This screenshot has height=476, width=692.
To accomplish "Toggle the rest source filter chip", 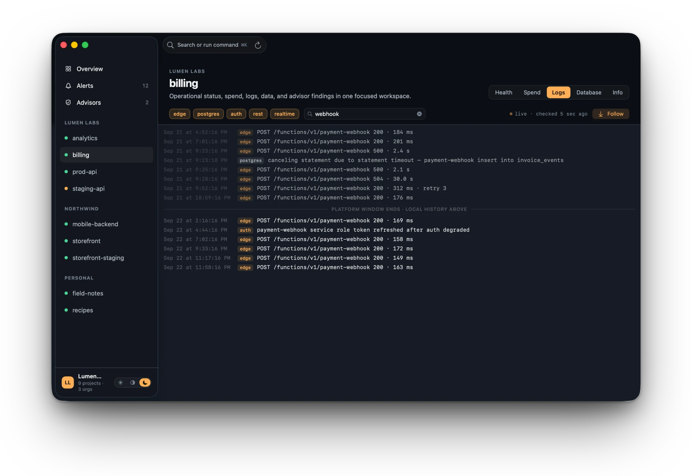I will tap(258, 114).
